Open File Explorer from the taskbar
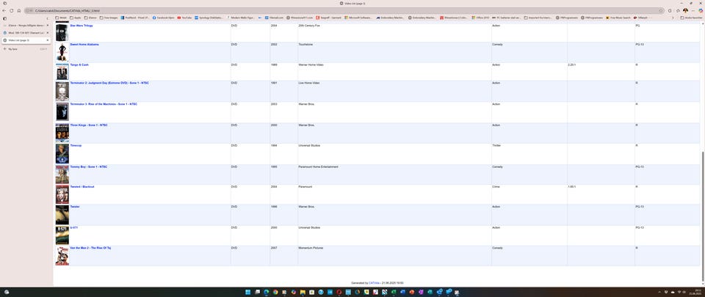 pos(303,292)
